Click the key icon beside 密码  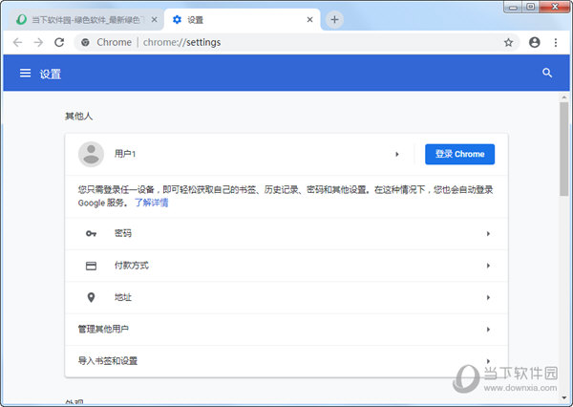(91, 233)
